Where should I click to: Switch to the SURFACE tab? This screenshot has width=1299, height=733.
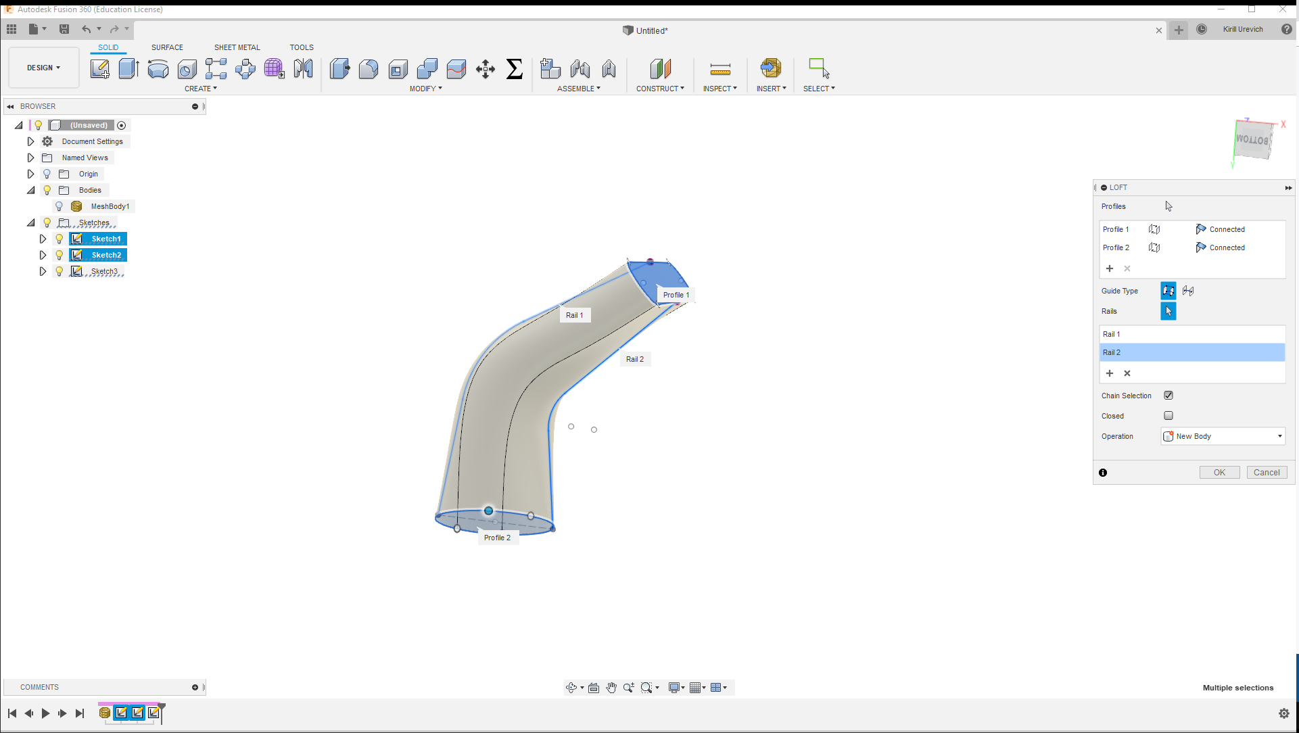pos(167,47)
